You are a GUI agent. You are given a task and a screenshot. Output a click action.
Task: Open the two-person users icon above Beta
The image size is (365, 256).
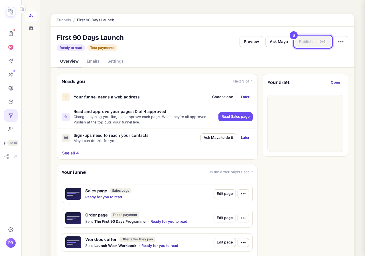click(x=11, y=129)
